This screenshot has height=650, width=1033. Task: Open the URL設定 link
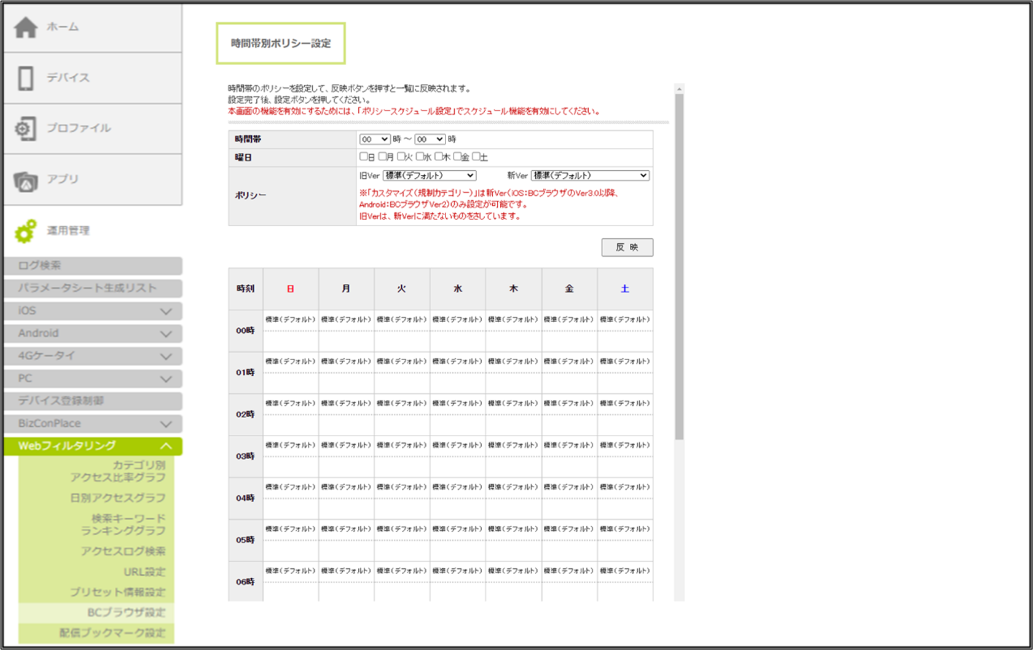(145, 572)
